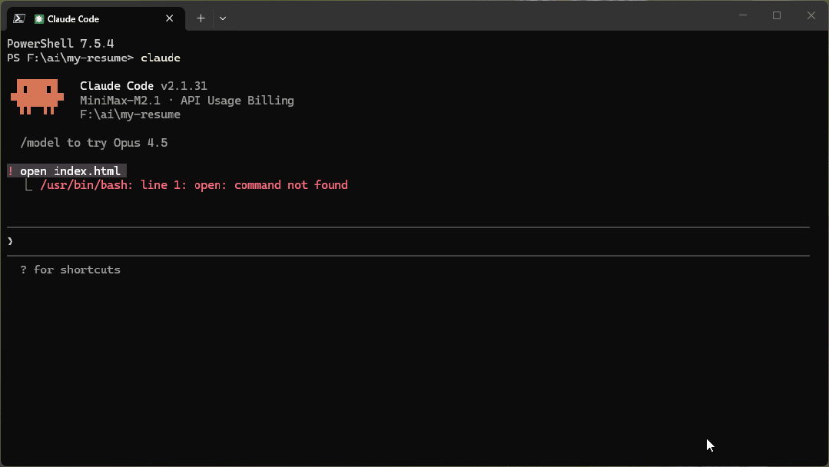Screen dimensions: 829x467
Task: Click the Claude Code pixel mascot logo
Action: tap(37, 97)
